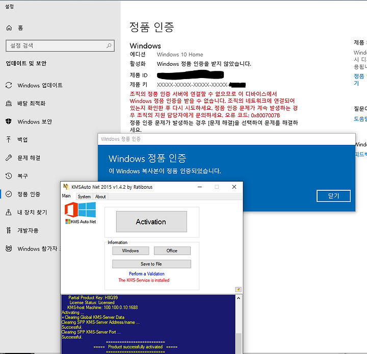Image resolution: width=367 pixels, height=354 pixels.
Task: Click the 도움말 link on Settings right side
Action: [360, 119]
